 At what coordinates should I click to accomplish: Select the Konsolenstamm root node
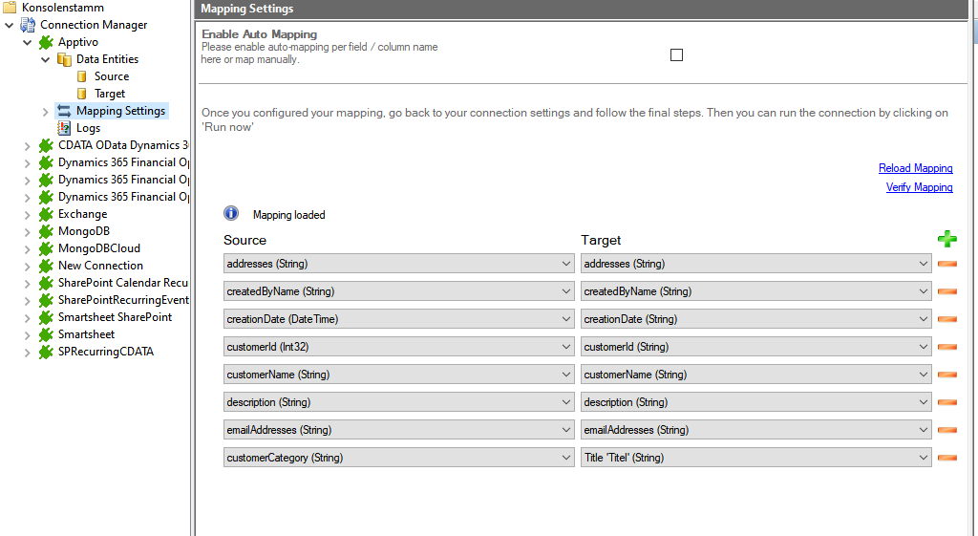(x=62, y=8)
